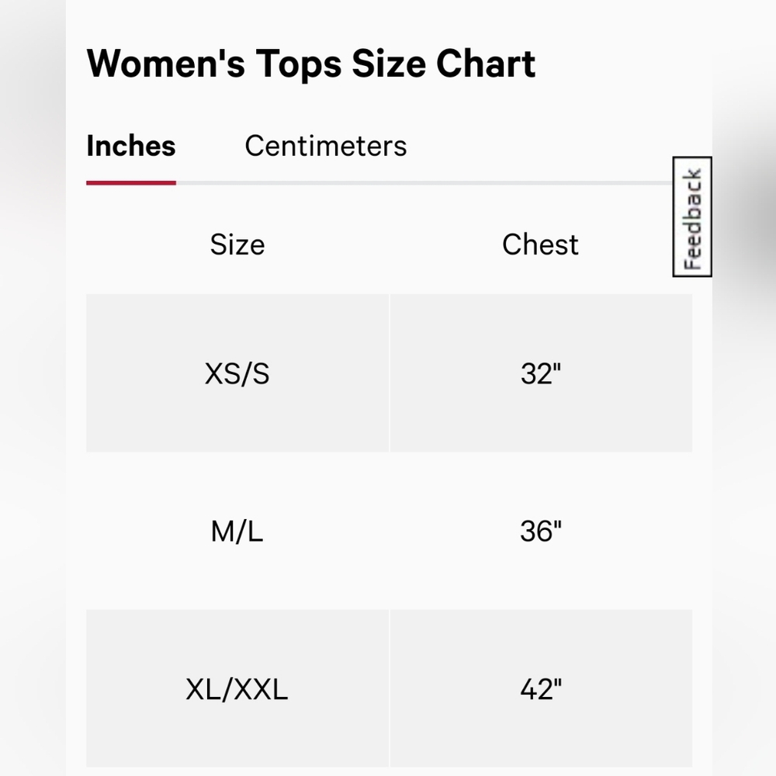Click the Chest column header

tap(540, 244)
